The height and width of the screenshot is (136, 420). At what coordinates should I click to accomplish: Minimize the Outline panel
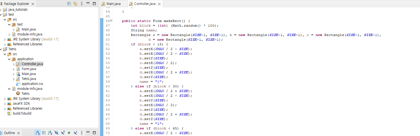[88, 133]
